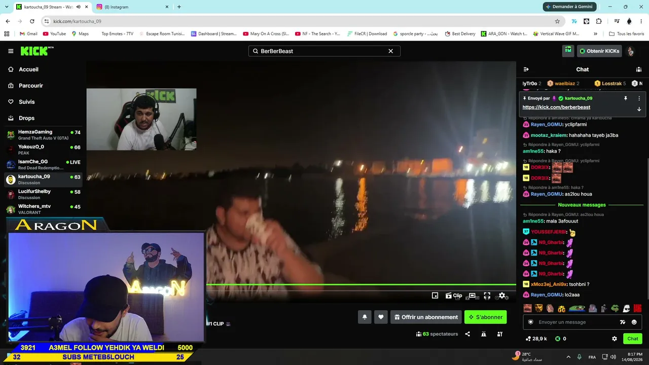This screenshot has height=365, width=649.
Task: Follow the channel with the heart
Action: click(x=381, y=317)
